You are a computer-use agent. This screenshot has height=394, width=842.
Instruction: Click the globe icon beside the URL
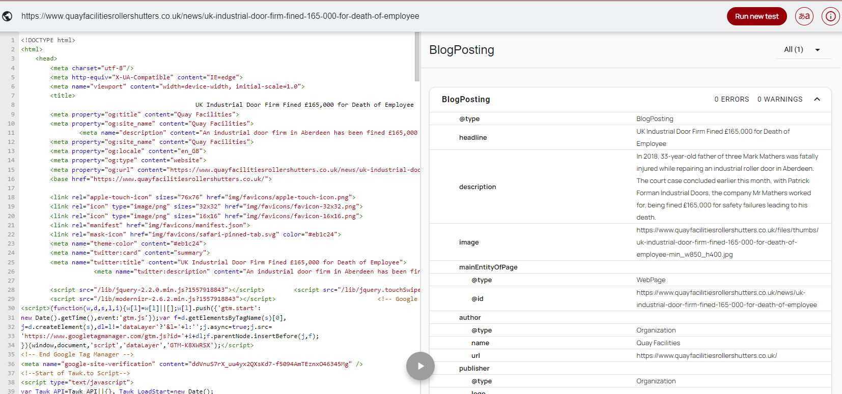(x=8, y=16)
